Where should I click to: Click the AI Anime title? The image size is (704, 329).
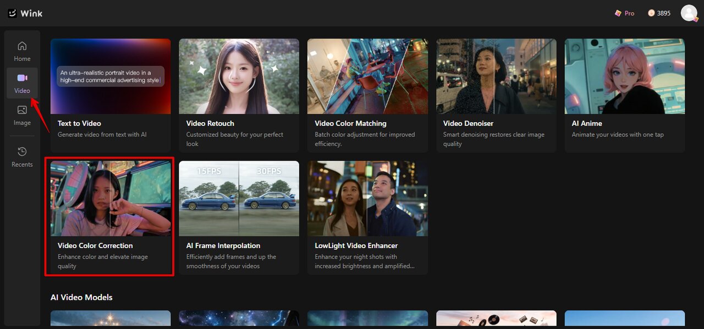click(587, 123)
